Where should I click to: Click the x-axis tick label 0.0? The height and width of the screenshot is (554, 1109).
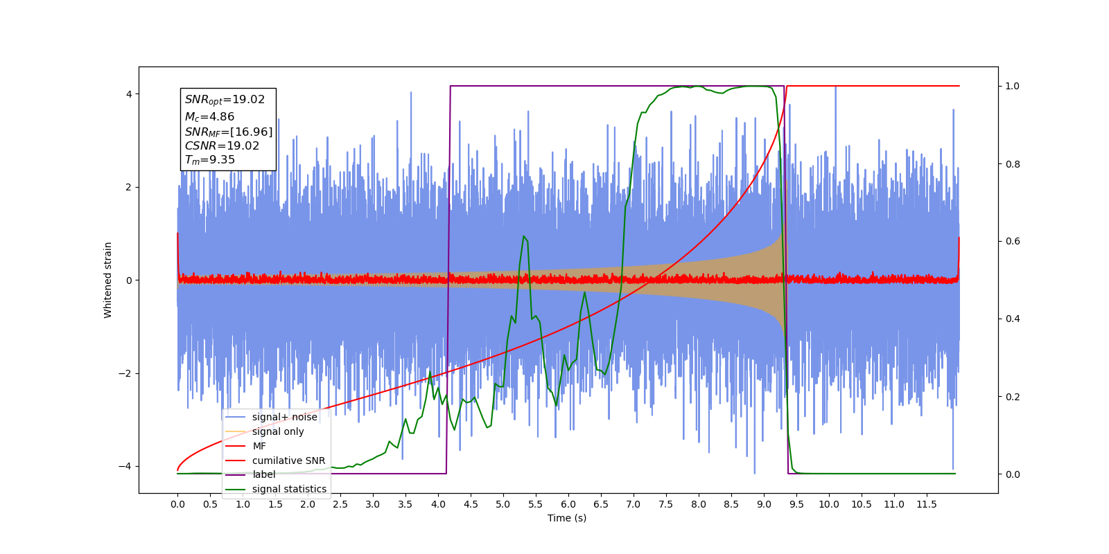coord(177,504)
